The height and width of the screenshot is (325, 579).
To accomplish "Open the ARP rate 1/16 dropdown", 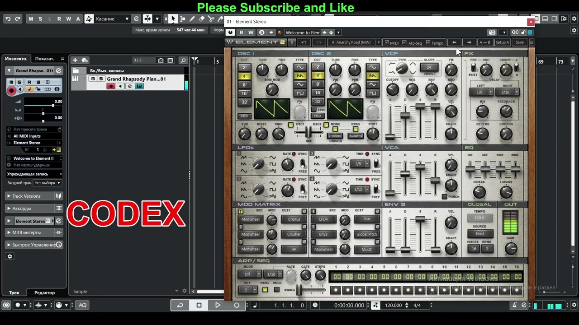I will click(x=274, y=274).
